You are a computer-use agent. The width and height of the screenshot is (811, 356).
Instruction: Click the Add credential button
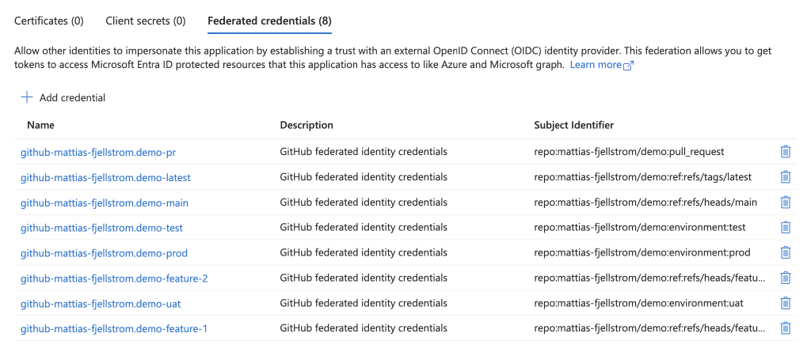[63, 97]
